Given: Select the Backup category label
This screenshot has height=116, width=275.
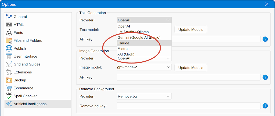Looking at the screenshot, I should coord(20,80).
